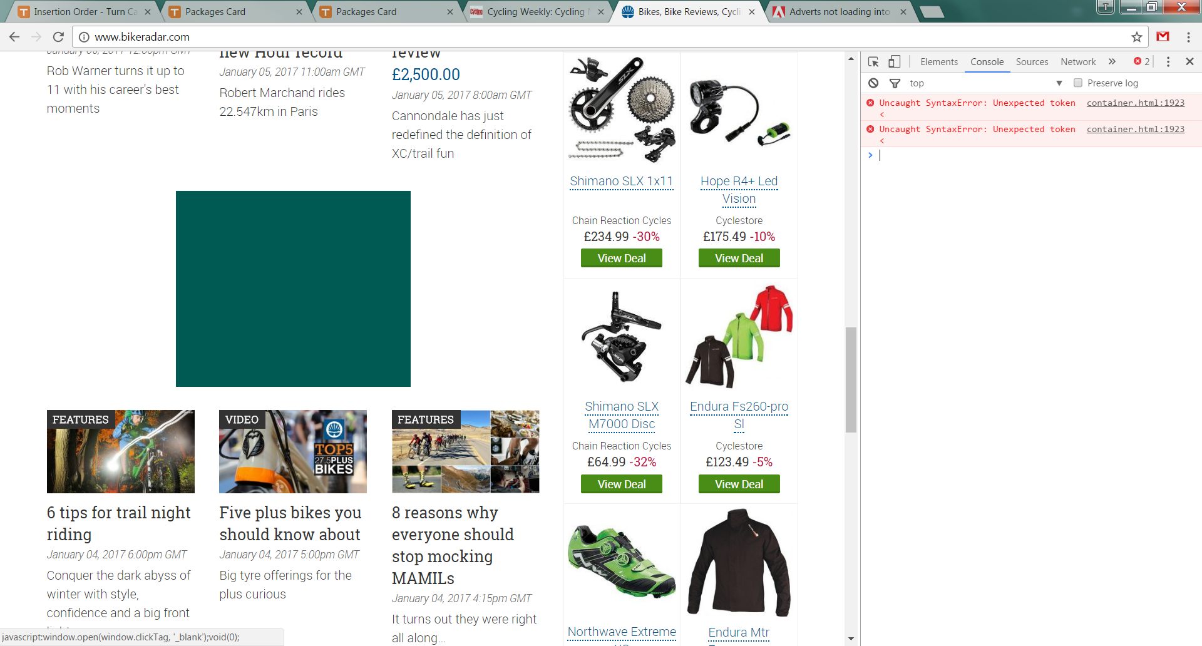This screenshot has width=1202, height=646.
Task: Bookmark this page with the star icon
Action: (1137, 37)
